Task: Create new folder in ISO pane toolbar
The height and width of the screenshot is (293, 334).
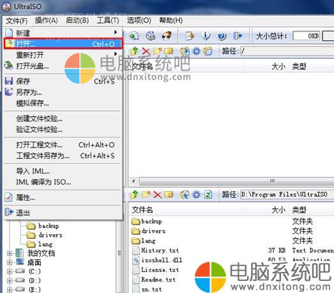Action: [157, 51]
